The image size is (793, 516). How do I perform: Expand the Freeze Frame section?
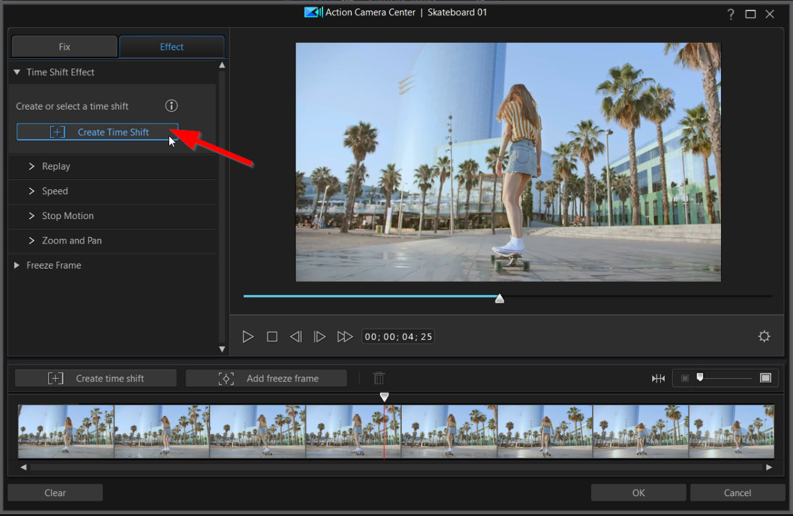pos(53,265)
